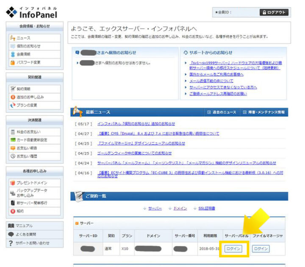Open プランの変更 sidebar item
This screenshot has height=267, width=305.
pos(35,105)
